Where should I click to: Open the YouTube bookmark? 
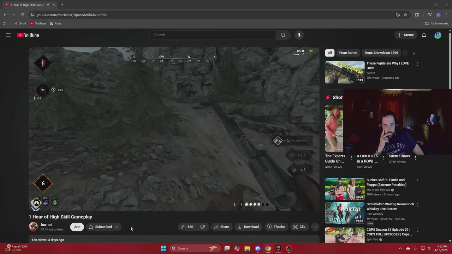(x=38, y=24)
